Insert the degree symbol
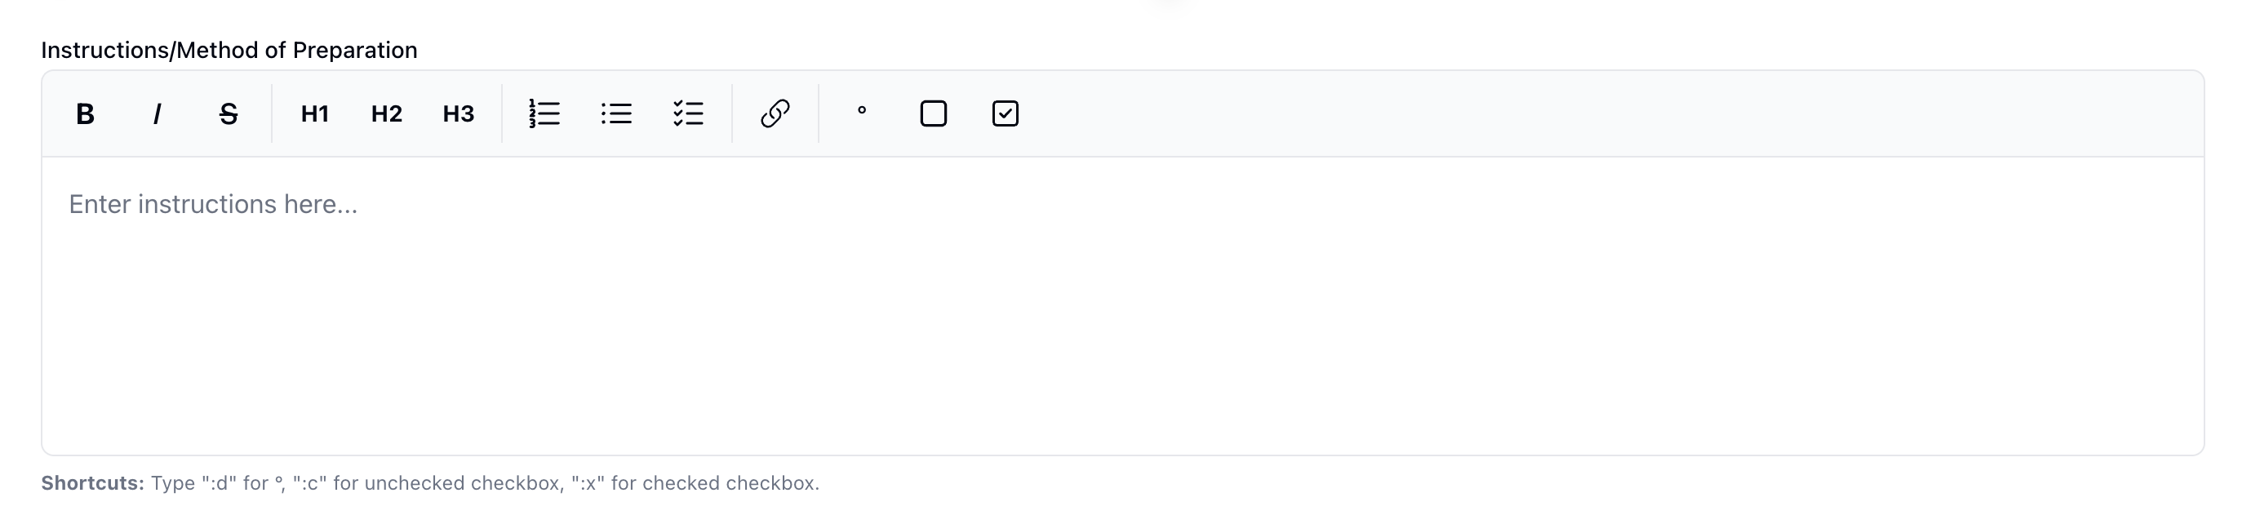 (x=862, y=113)
